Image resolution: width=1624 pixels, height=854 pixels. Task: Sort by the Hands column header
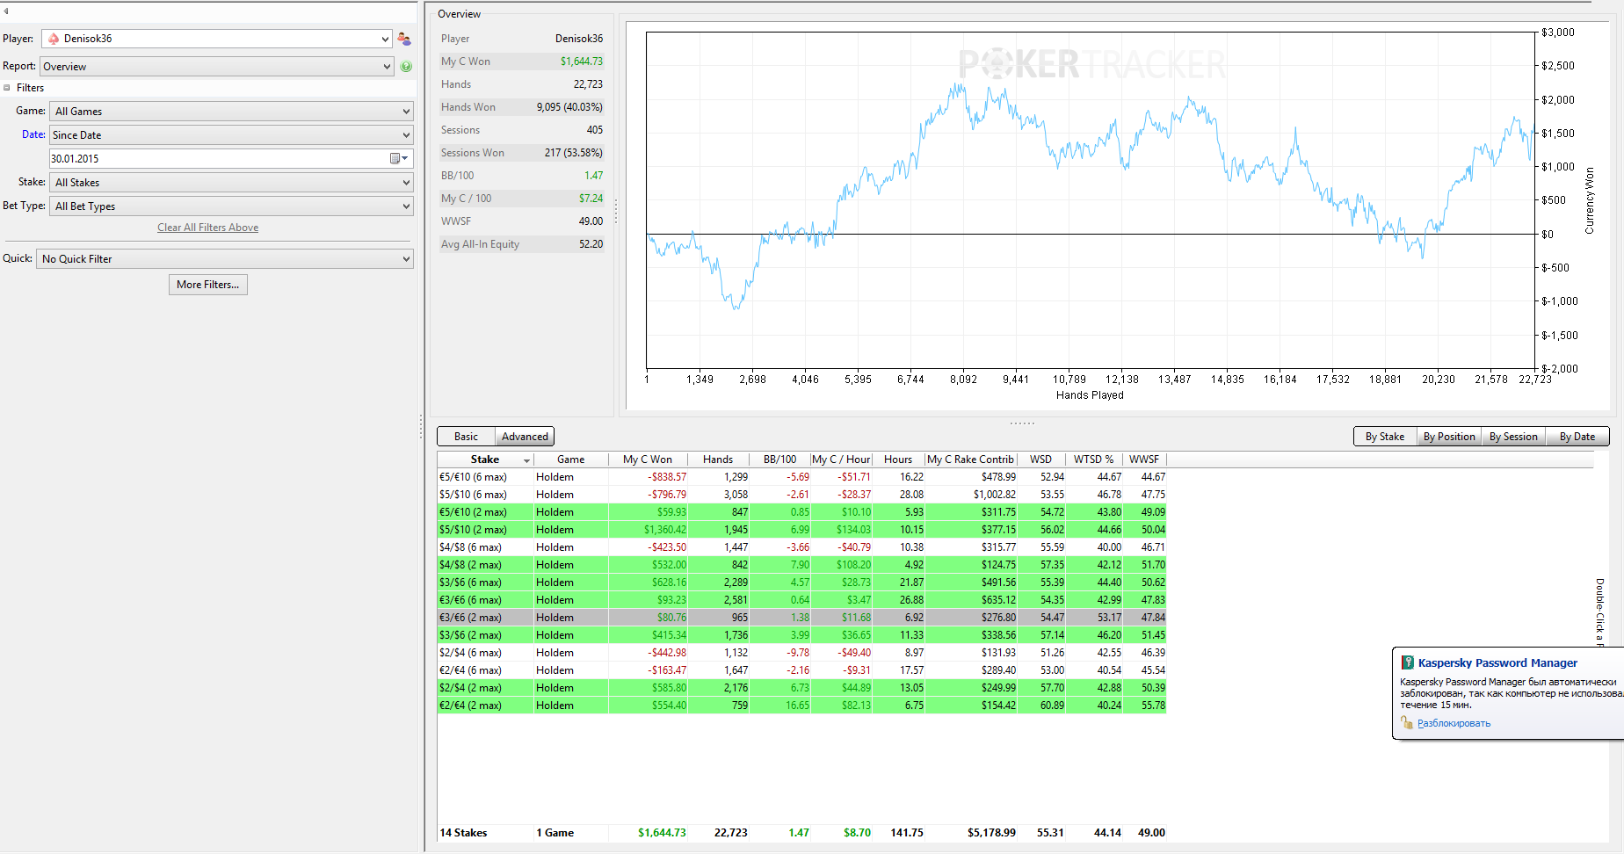718,460
